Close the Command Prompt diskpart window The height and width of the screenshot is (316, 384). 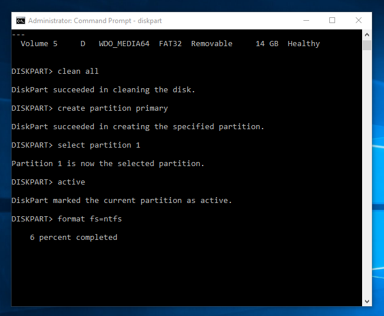click(x=359, y=21)
